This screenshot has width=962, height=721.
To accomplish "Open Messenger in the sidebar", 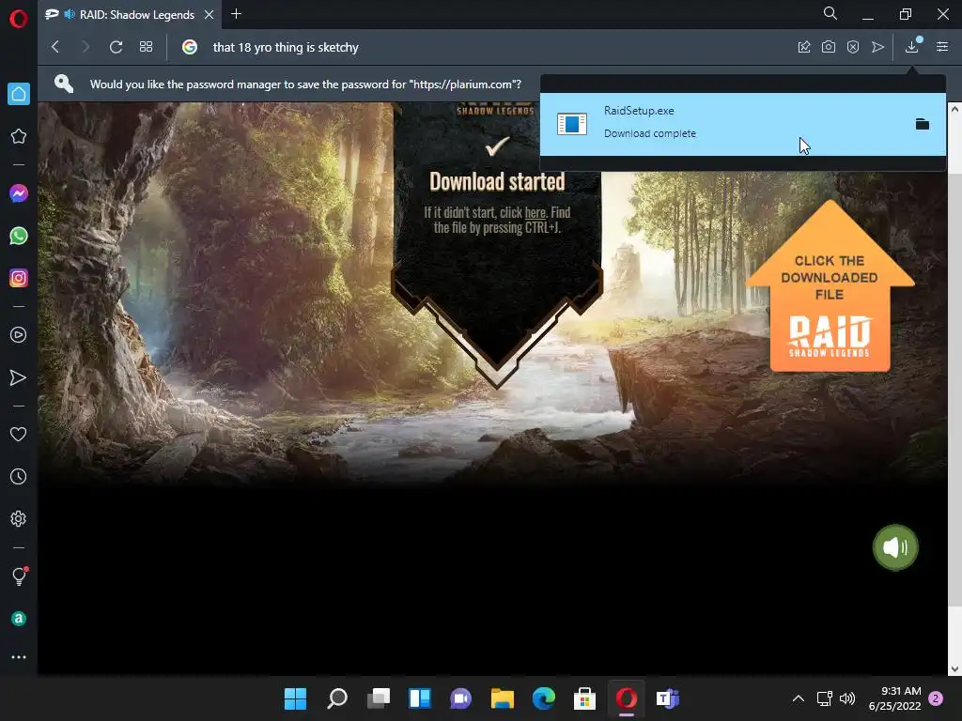I will coord(19,193).
